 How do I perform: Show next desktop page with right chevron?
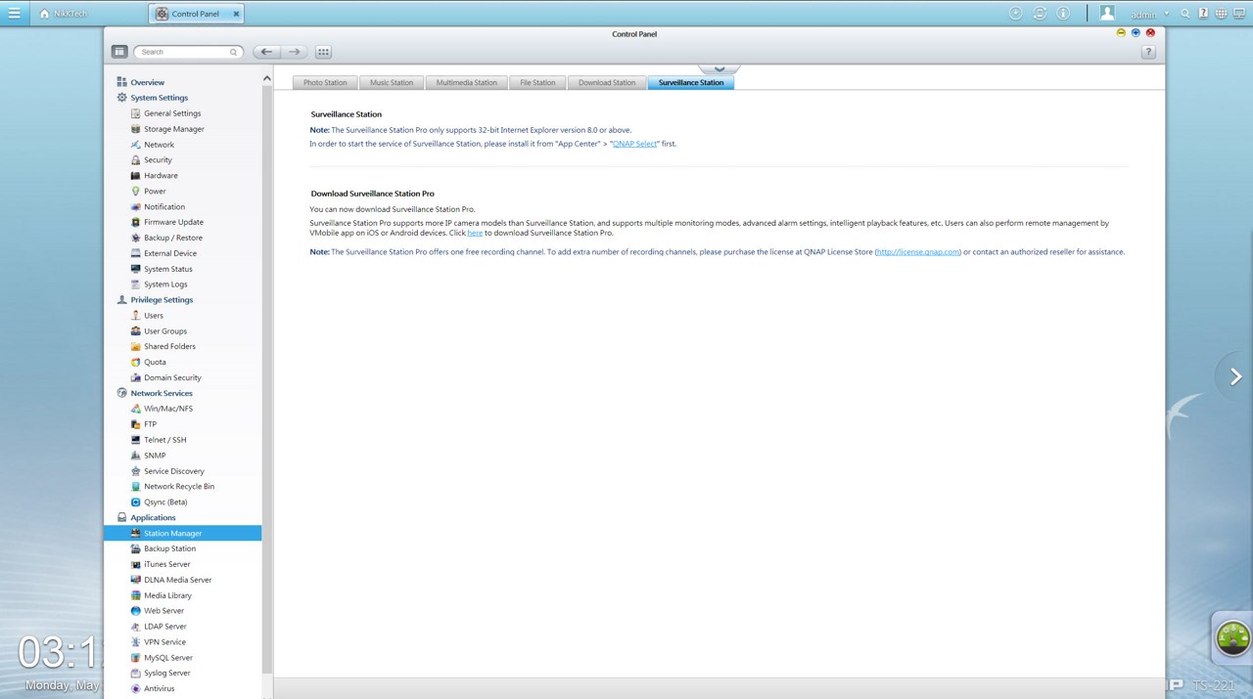point(1235,376)
